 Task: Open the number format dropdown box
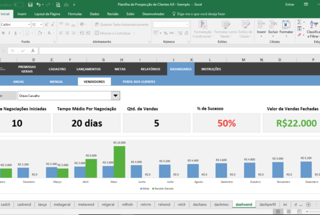(171, 25)
